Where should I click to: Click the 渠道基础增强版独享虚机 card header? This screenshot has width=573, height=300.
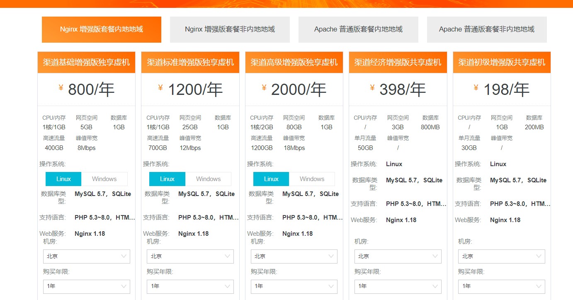[x=86, y=63]
